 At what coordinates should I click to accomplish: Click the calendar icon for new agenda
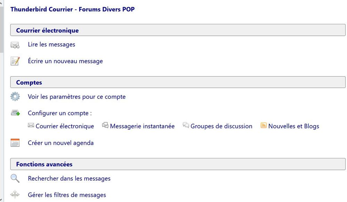point(15,143)
